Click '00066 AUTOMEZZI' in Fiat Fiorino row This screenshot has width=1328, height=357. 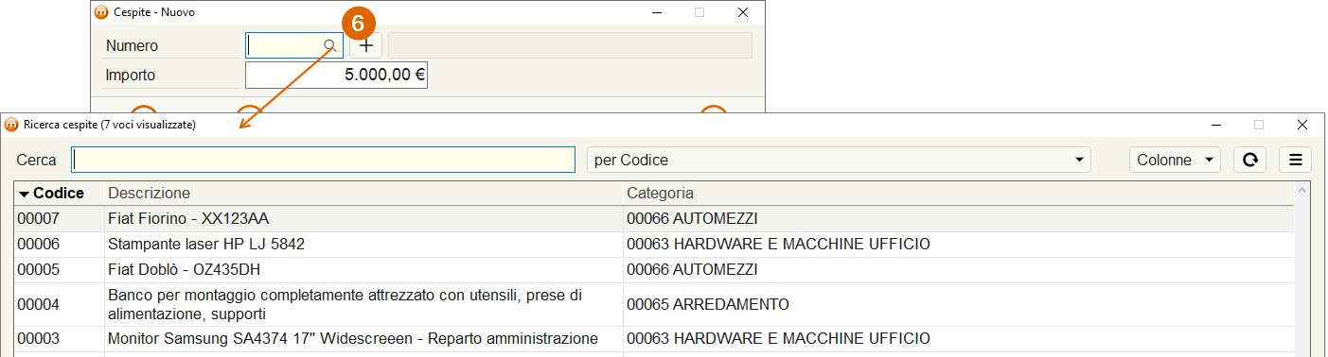tap(693, 218)
